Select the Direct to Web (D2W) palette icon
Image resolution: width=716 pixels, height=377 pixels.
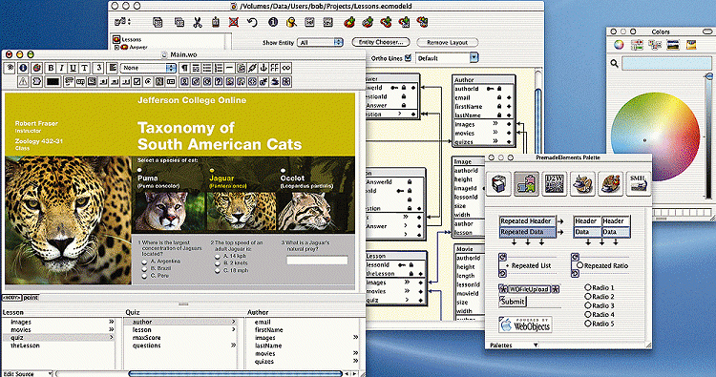(x=554, y=184)
